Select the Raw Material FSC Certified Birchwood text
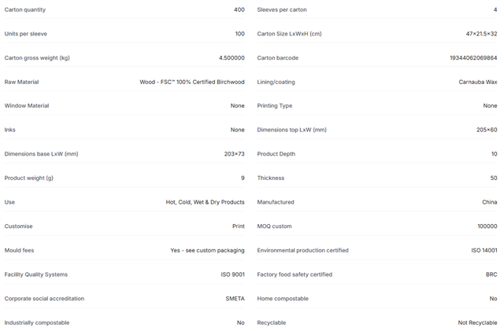This screenshot has height=331, width=504. point(192,82)
